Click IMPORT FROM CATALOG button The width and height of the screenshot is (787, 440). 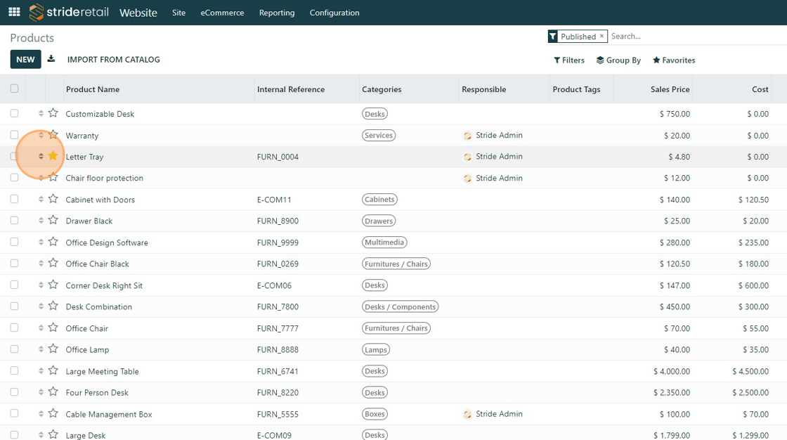(113, 60)
